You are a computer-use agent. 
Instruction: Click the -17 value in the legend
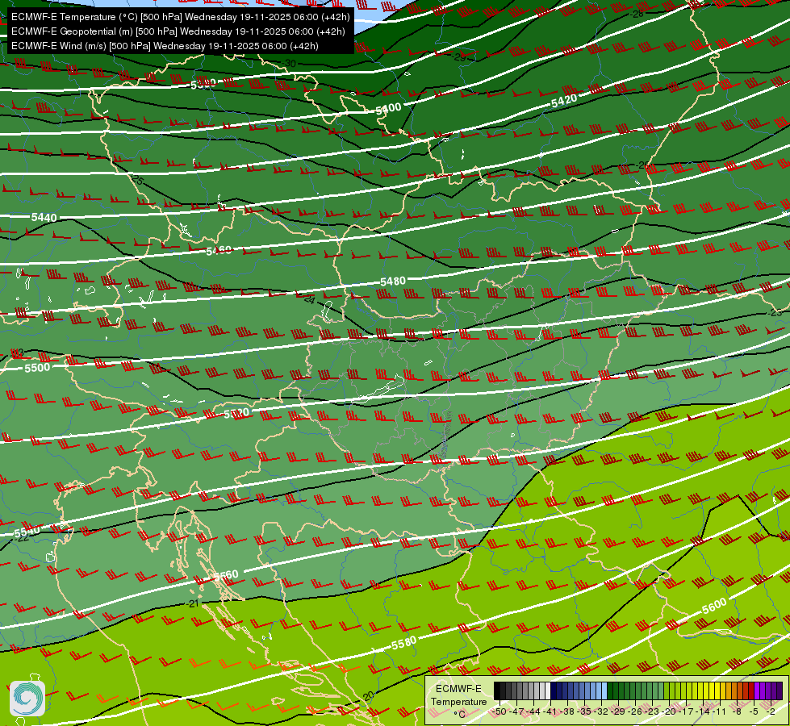pyautogui.click(x=686, y=711)
